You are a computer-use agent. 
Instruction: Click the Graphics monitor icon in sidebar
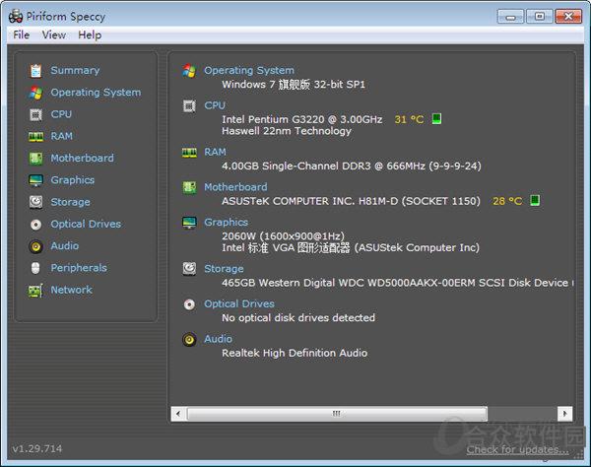point(35,180)
